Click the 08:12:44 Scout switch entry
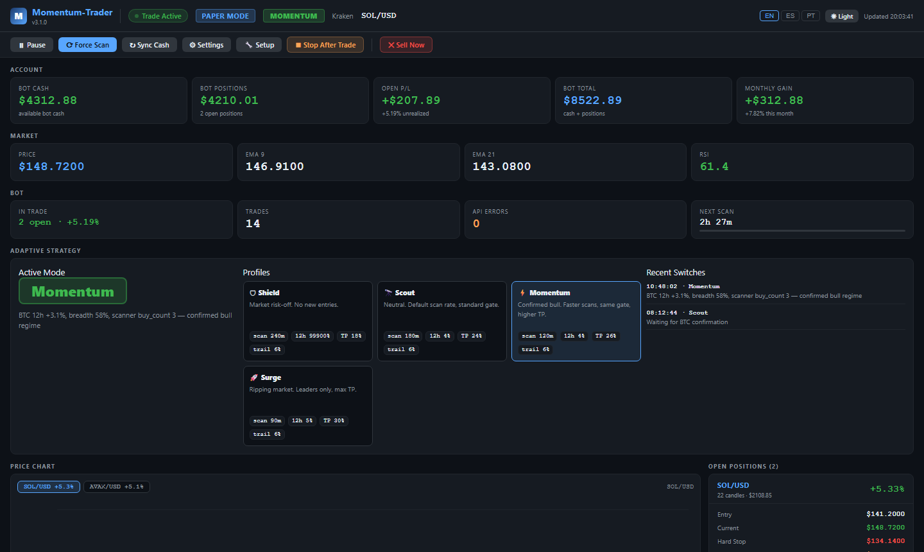Viewport: 924px width, 552px height. pyautogui.click(x=776, y=317)
